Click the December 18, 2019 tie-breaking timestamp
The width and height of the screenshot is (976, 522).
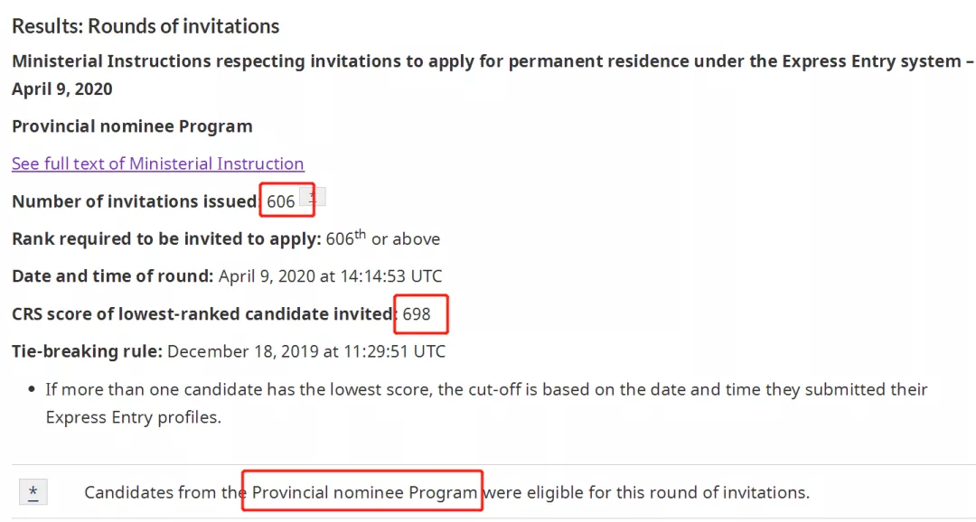(306, 351)
